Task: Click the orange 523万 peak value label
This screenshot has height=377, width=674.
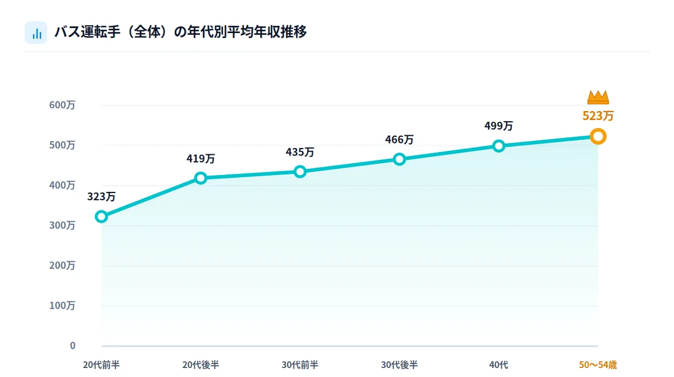Action: 598,116
